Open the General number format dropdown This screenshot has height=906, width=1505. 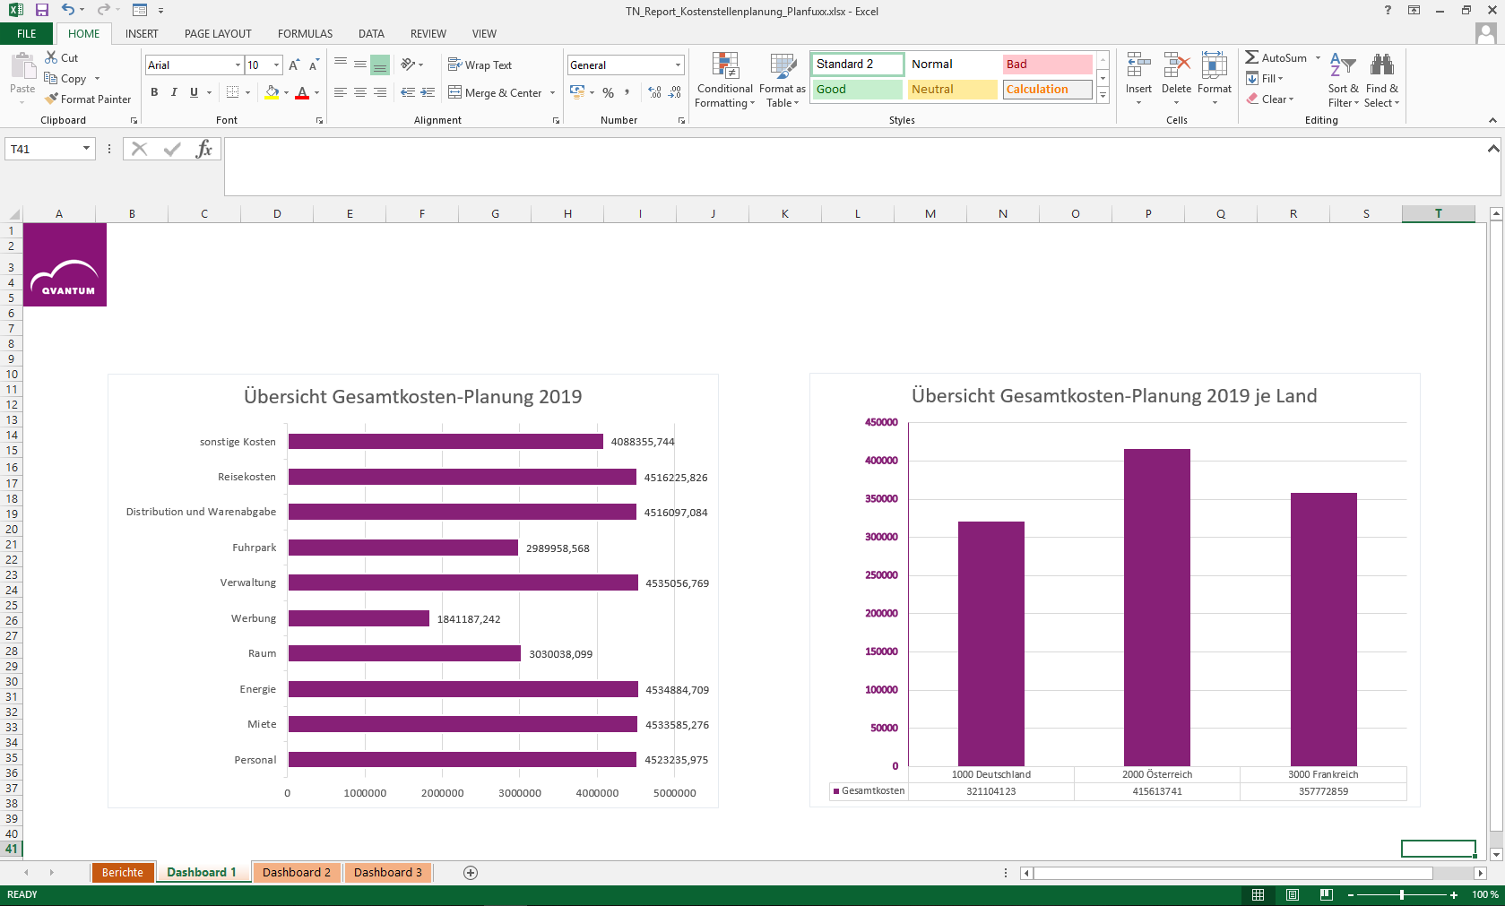tap(678, 65)
